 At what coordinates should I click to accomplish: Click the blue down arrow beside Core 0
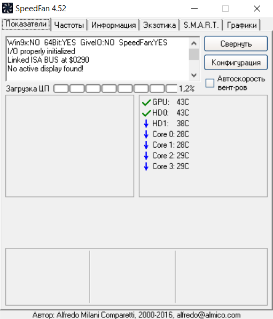click(146, 134)
